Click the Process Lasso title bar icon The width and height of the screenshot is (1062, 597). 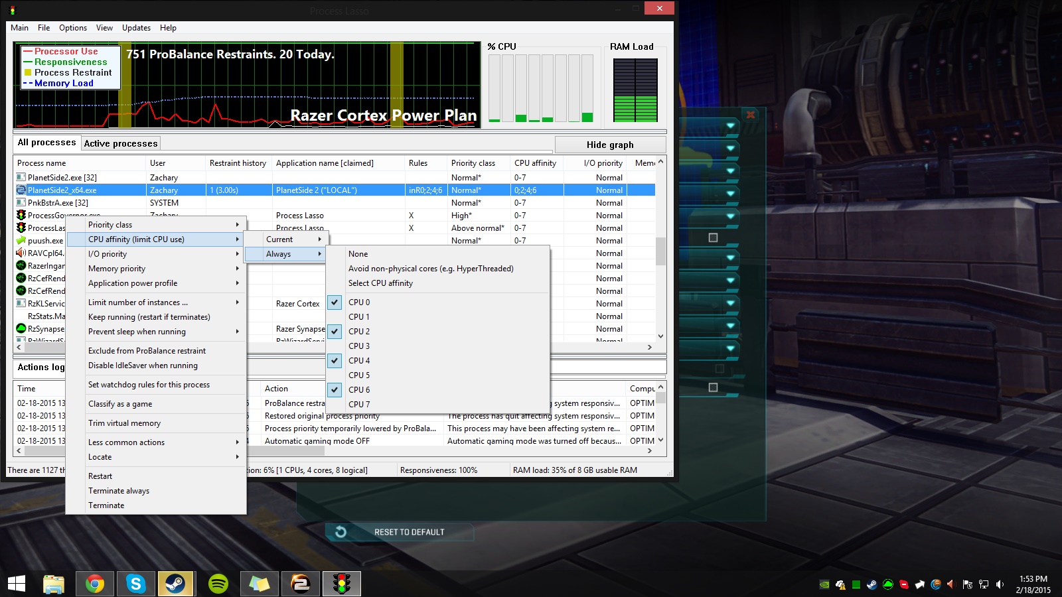(12, 10)
